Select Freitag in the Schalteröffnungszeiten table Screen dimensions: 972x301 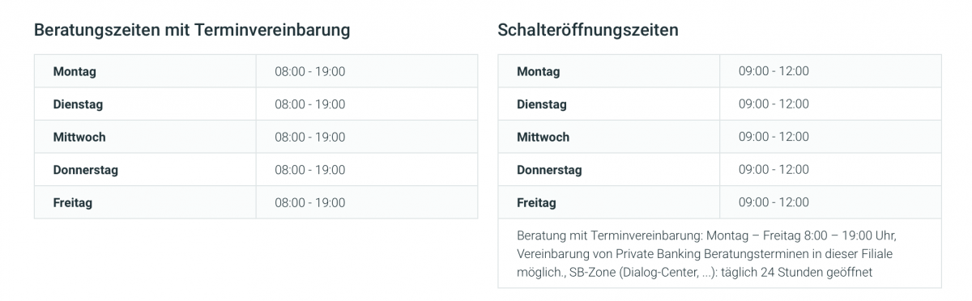tap(536, 202)
